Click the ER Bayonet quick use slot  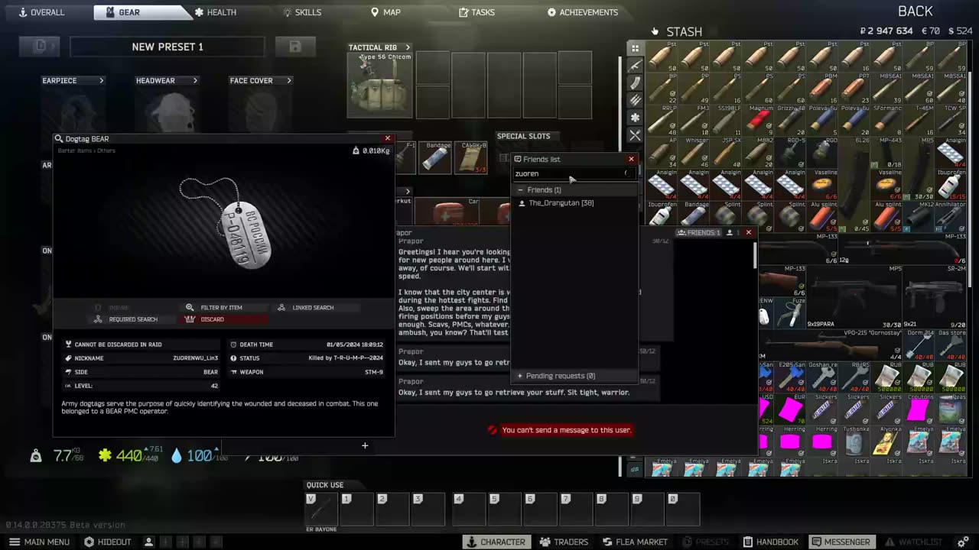(321, 509)
